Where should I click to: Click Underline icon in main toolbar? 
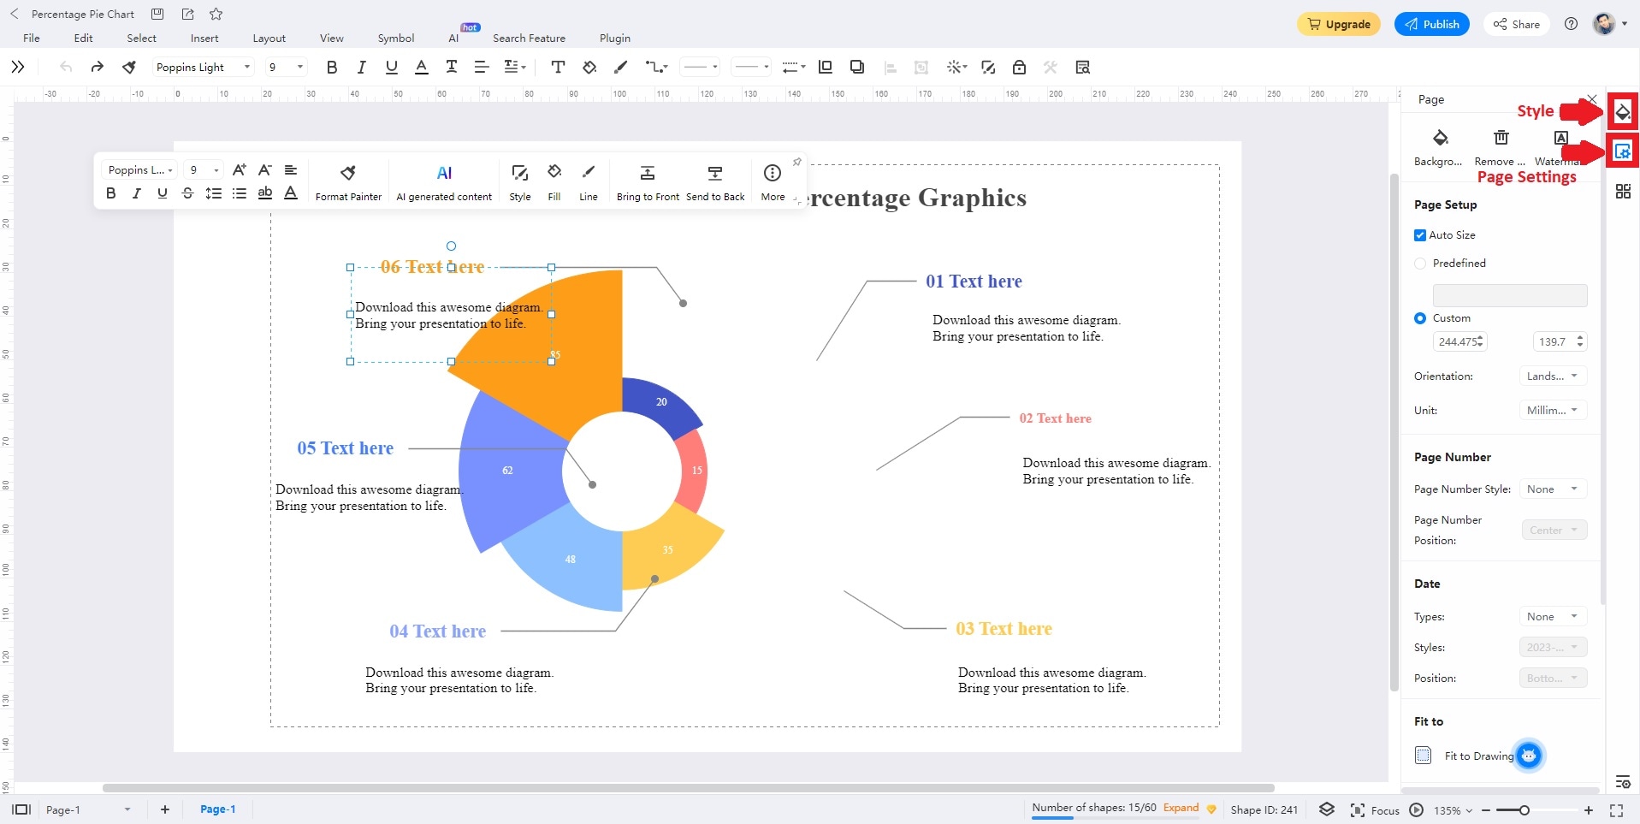click(x=391, y=67)
